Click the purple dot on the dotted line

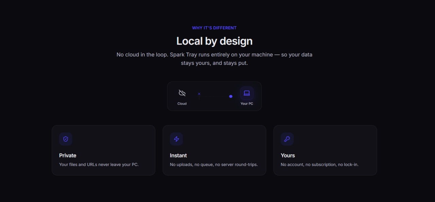coord(231,96)
